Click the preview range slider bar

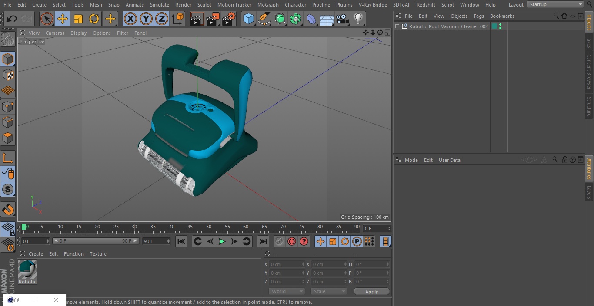point(96,241)
